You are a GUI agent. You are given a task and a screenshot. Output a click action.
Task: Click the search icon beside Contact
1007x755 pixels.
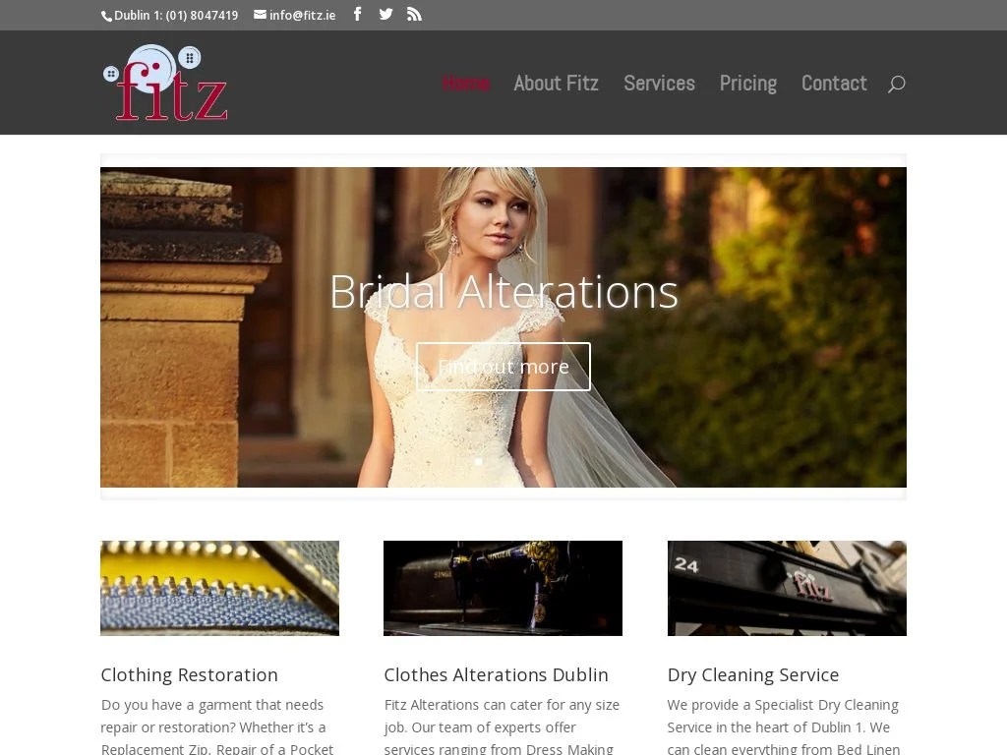point(896,84)
